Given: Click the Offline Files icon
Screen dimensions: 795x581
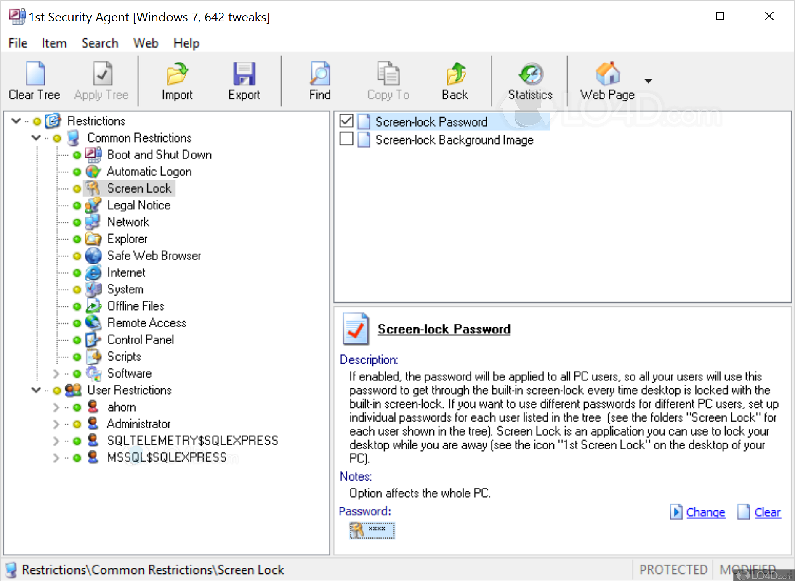Looking at the screenshot, I should coord(93,306).
